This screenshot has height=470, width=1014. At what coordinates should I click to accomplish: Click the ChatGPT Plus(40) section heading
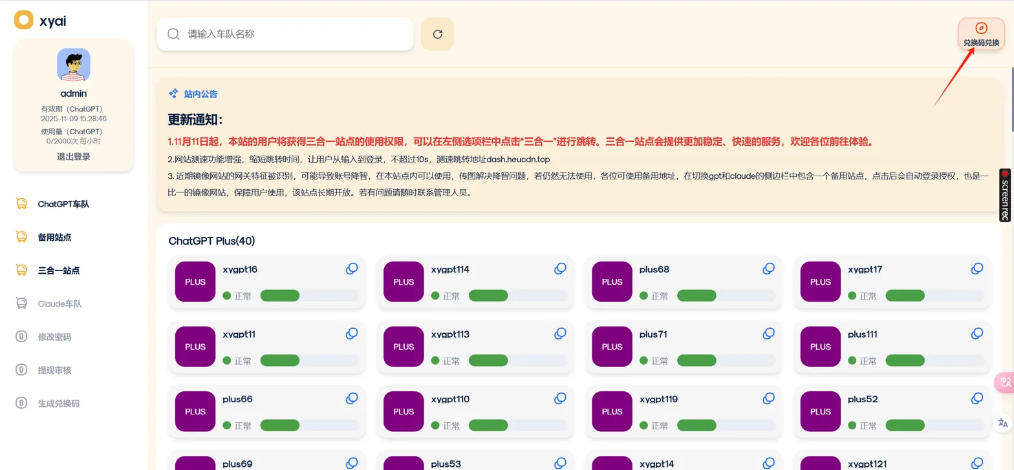(x=212, y=241)
